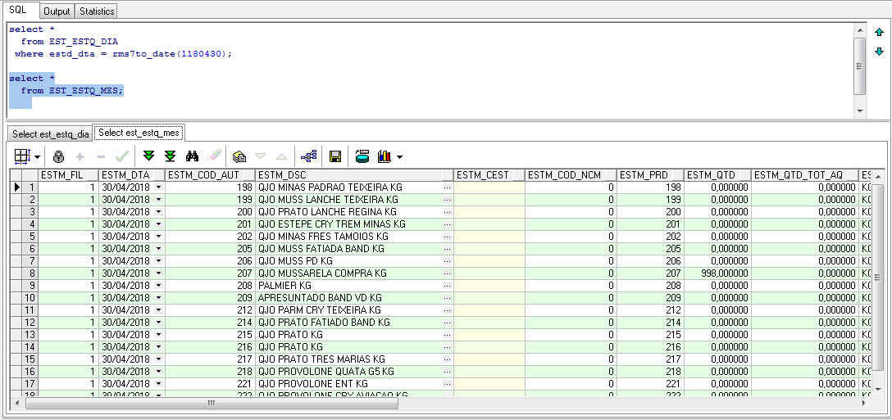Image resolution: width=892 pixels, height=420 pixels.
Task: Click the query by example database icon
Action: tap(362, 156)
